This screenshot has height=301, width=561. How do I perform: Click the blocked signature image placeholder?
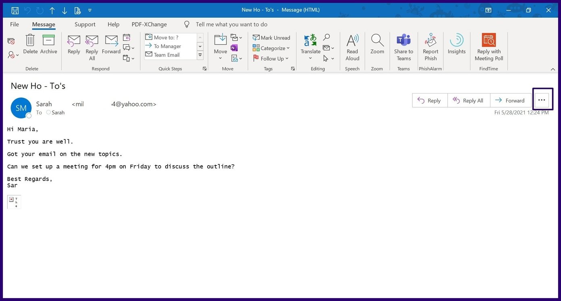(x=14, y=202)
